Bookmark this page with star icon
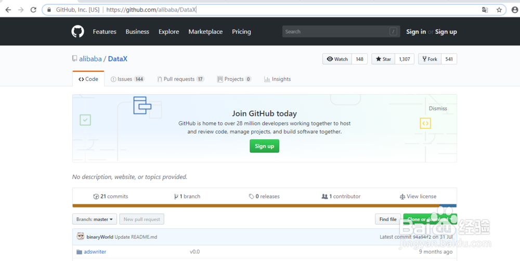This screenshot has width=520, height=261. click(499, 10)
